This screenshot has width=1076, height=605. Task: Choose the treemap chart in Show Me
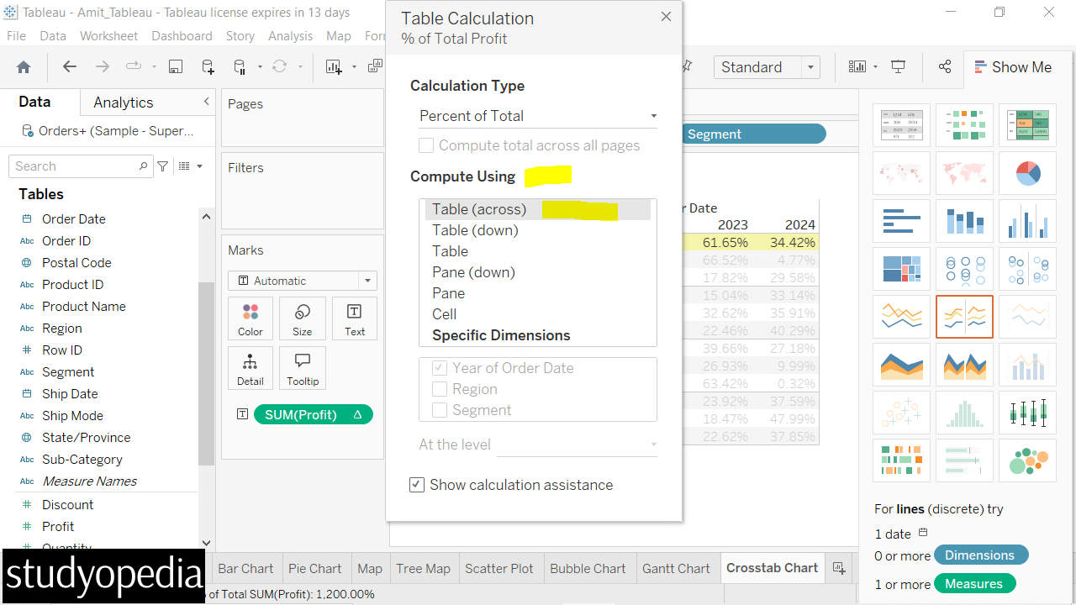(902, 269)
